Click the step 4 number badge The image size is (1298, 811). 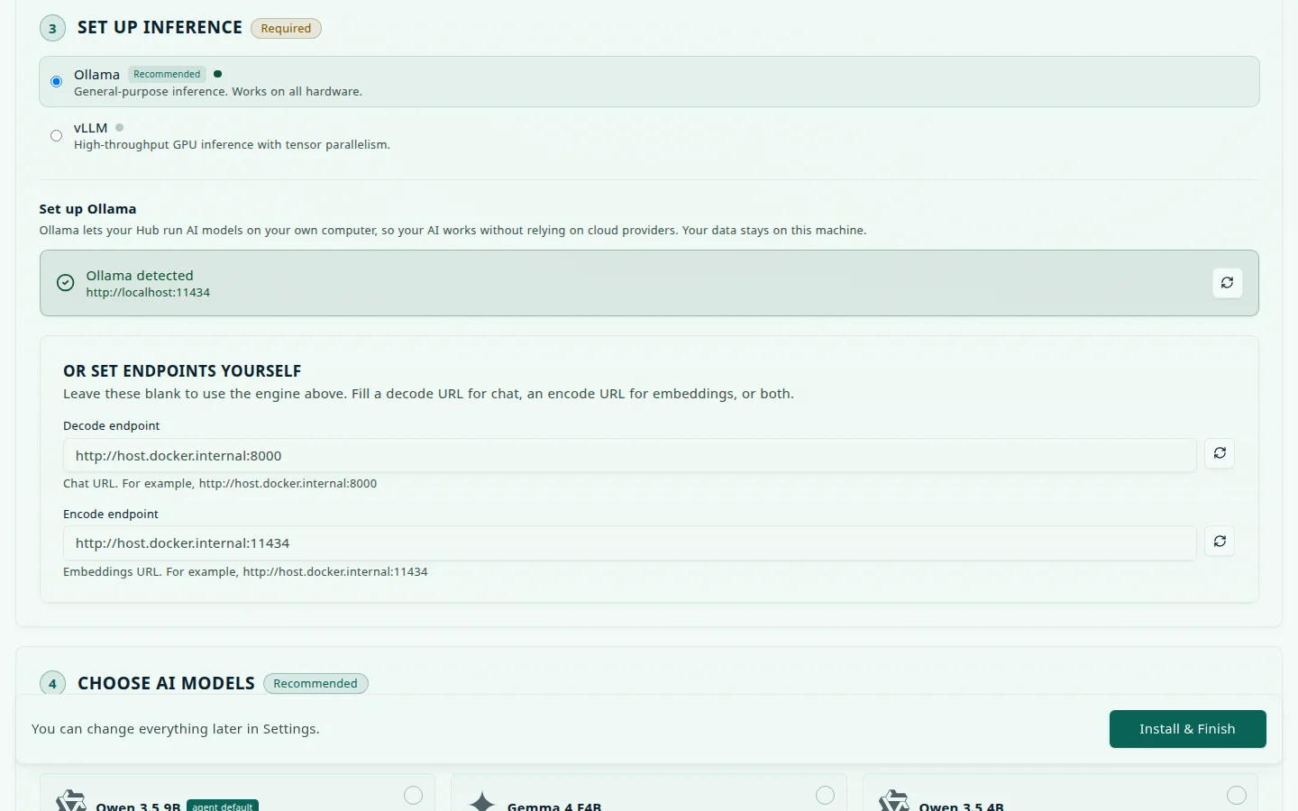pos(52,683)
